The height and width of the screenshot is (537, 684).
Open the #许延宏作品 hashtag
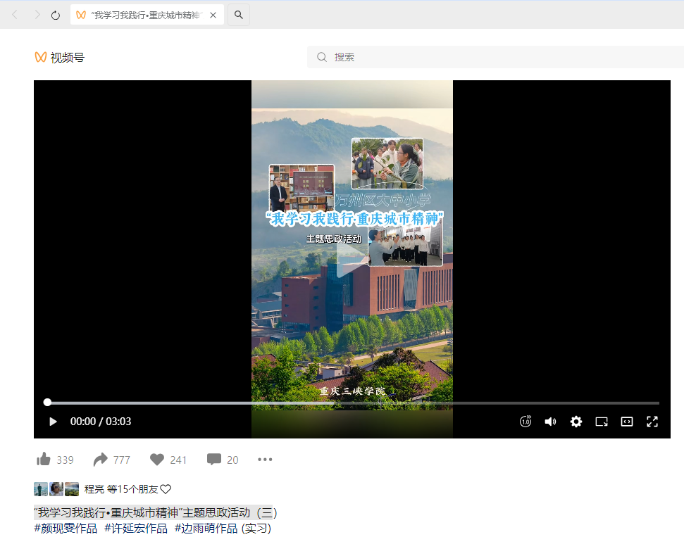136,529
